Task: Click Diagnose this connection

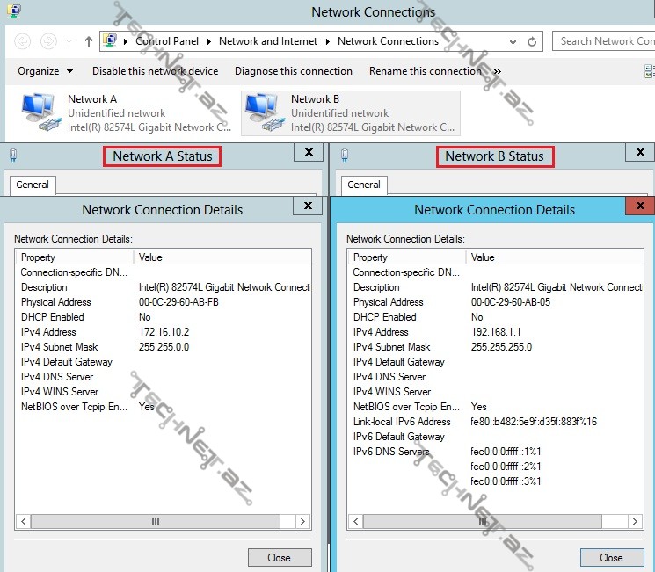Action: [x=294, y=71]
